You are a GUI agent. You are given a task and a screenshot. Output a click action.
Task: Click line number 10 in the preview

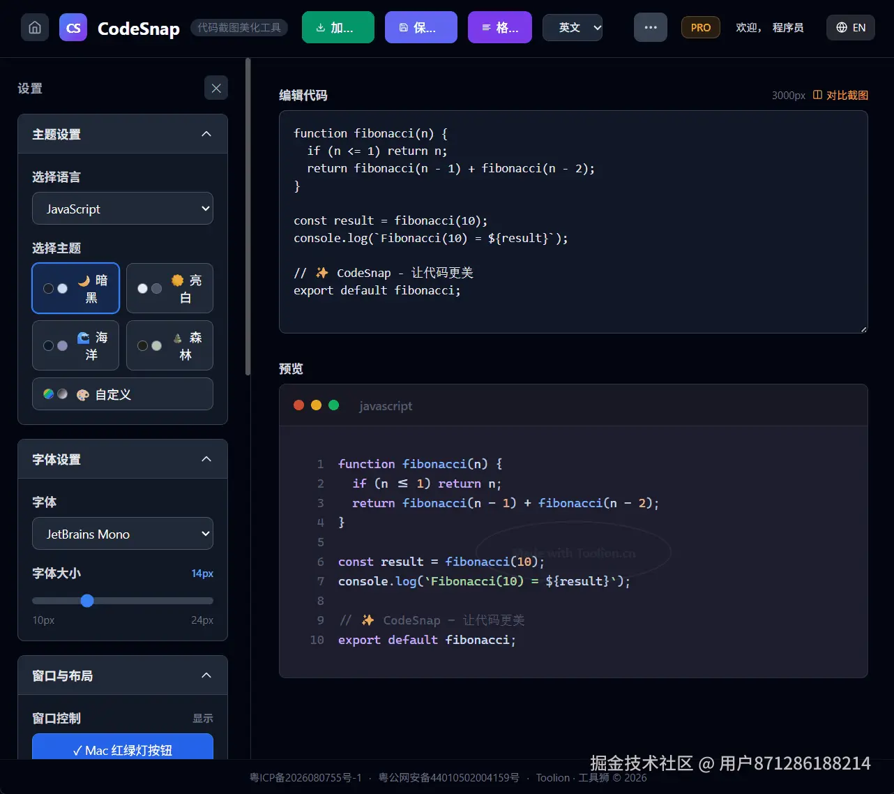[x=317, y=640]
